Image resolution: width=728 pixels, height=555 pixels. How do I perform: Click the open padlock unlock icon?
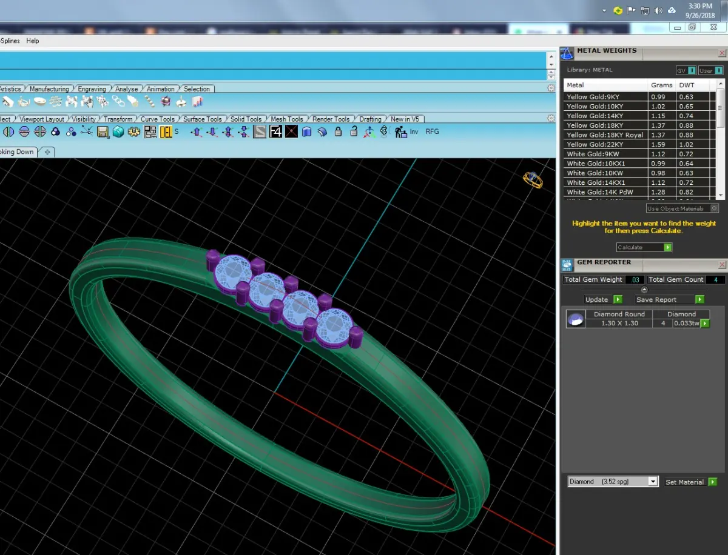coord(354,131)
